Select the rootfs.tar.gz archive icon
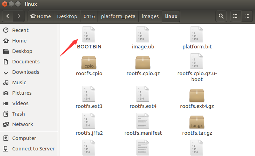 click(197, 122)
